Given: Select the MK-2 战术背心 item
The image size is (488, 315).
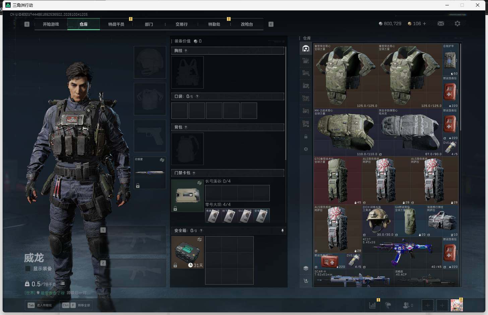Looking at the screenshot, I should 346,132.
